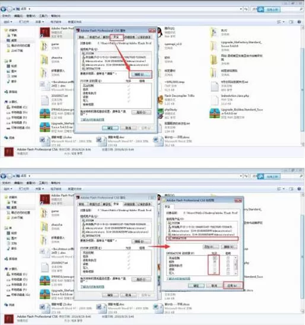Check Deny for Read in permissions dialog
The width and height of the screenshot is (305, 325).
click(228, 269)
